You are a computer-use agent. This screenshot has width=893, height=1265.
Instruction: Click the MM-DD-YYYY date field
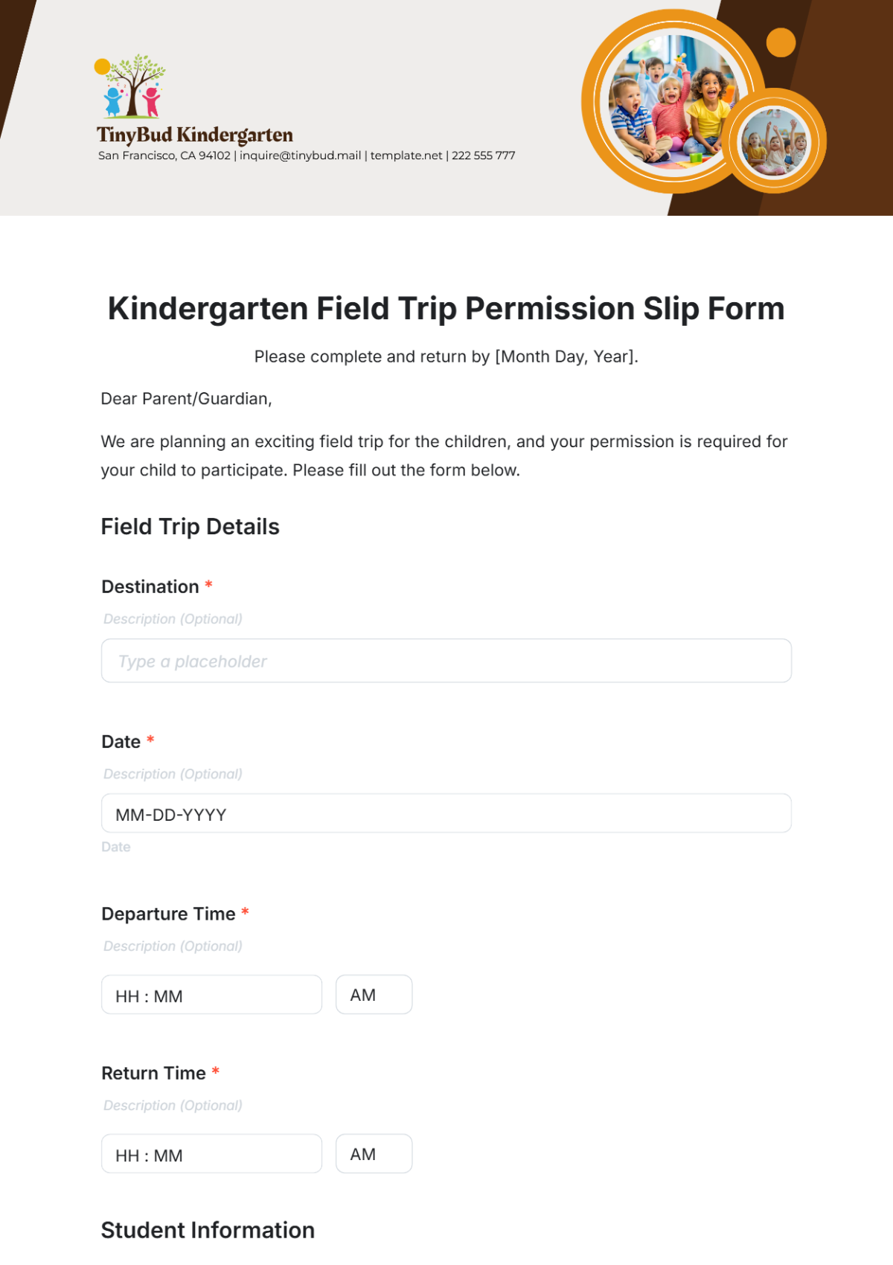tap(446, 813)
